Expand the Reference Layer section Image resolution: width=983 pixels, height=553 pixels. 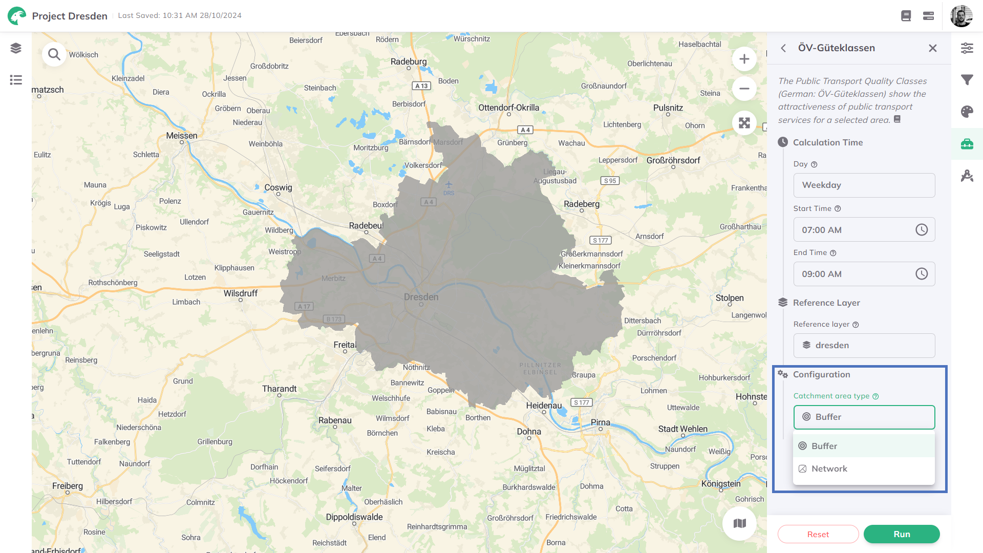[826, 302]
